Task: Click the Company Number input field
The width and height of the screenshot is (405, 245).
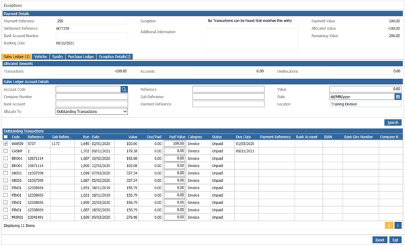Action: [x=91, y=97]
